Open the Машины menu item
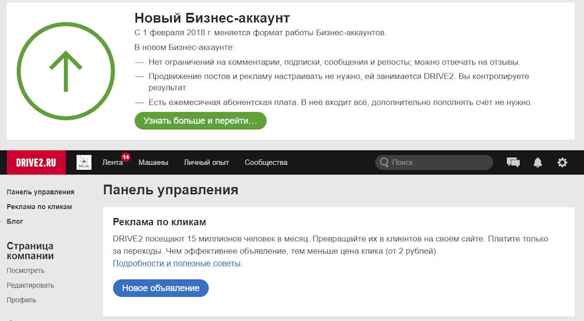The width and height of the screenshot is (584, 321). coord(153,163)
